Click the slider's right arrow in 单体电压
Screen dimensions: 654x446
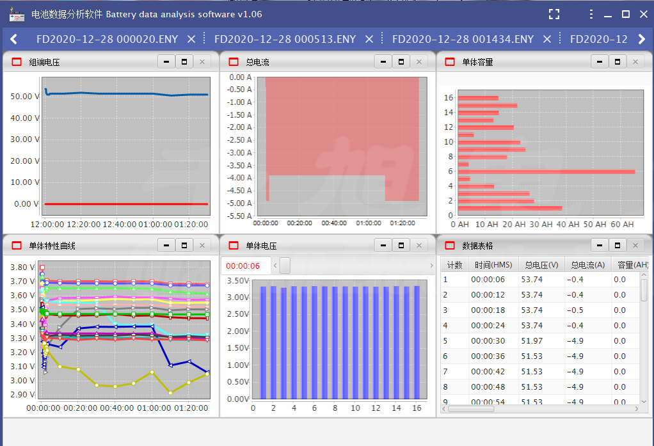click(x=431, y=266)
